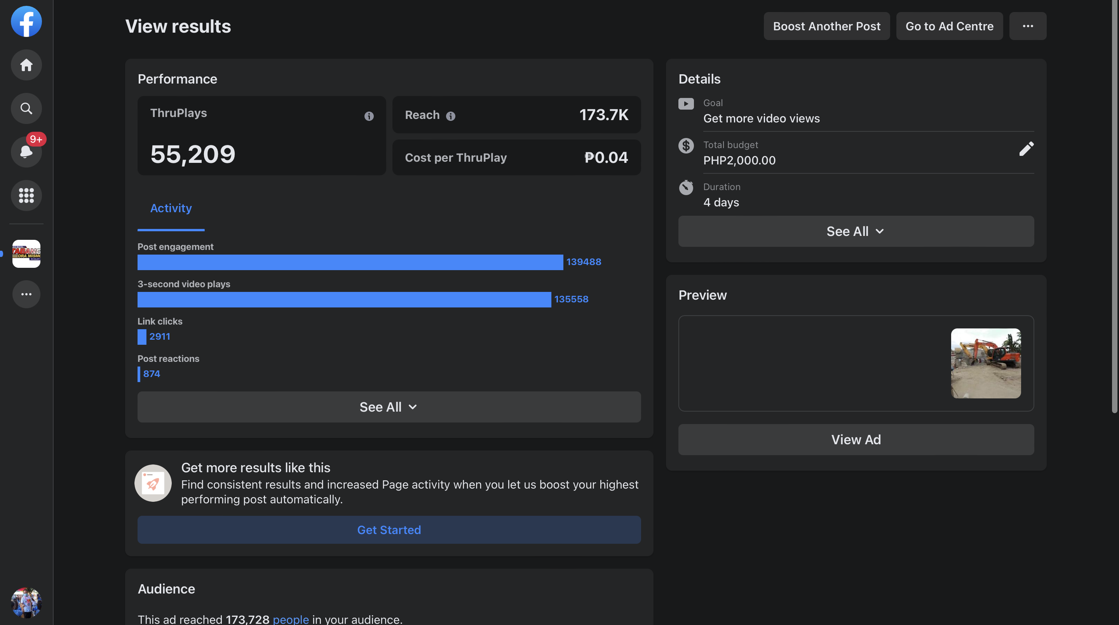Show ThruPlays info tooltip icon
The width and height of the screenshot is (1119, 625).
pyautogui.click(x=369, y=116)
